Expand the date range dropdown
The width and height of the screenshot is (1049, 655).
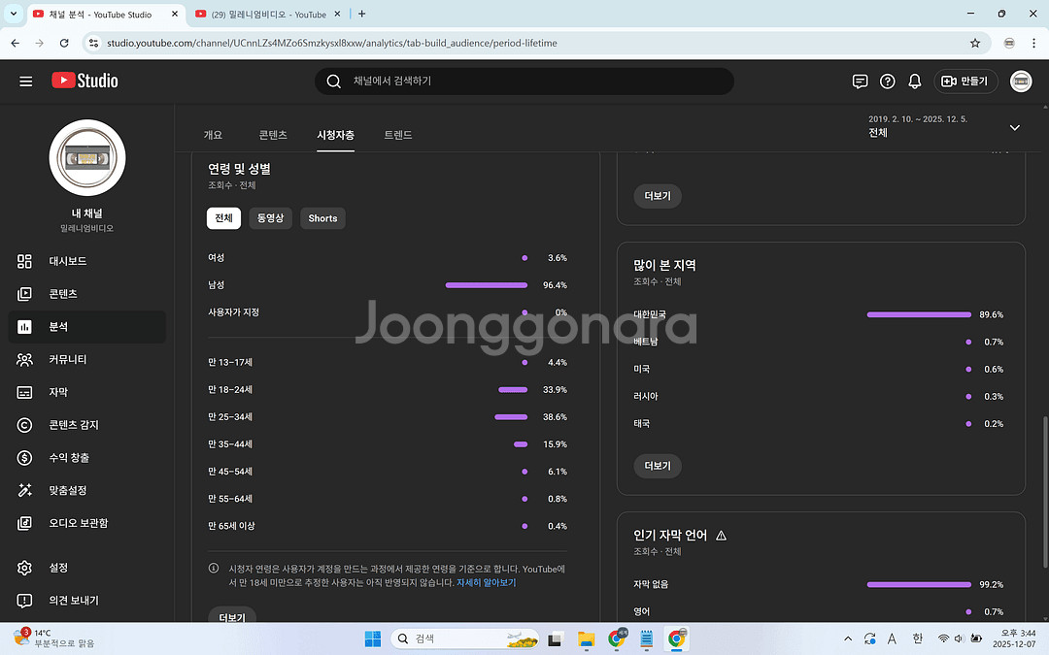click(1014, 127)
